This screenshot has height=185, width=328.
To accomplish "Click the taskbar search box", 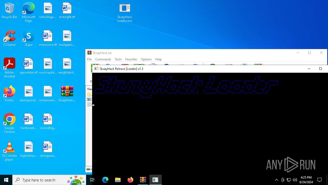I will (x=49, y=180).
